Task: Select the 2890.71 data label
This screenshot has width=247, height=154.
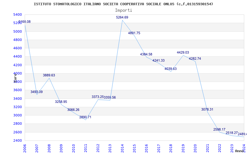Action: 85,117
